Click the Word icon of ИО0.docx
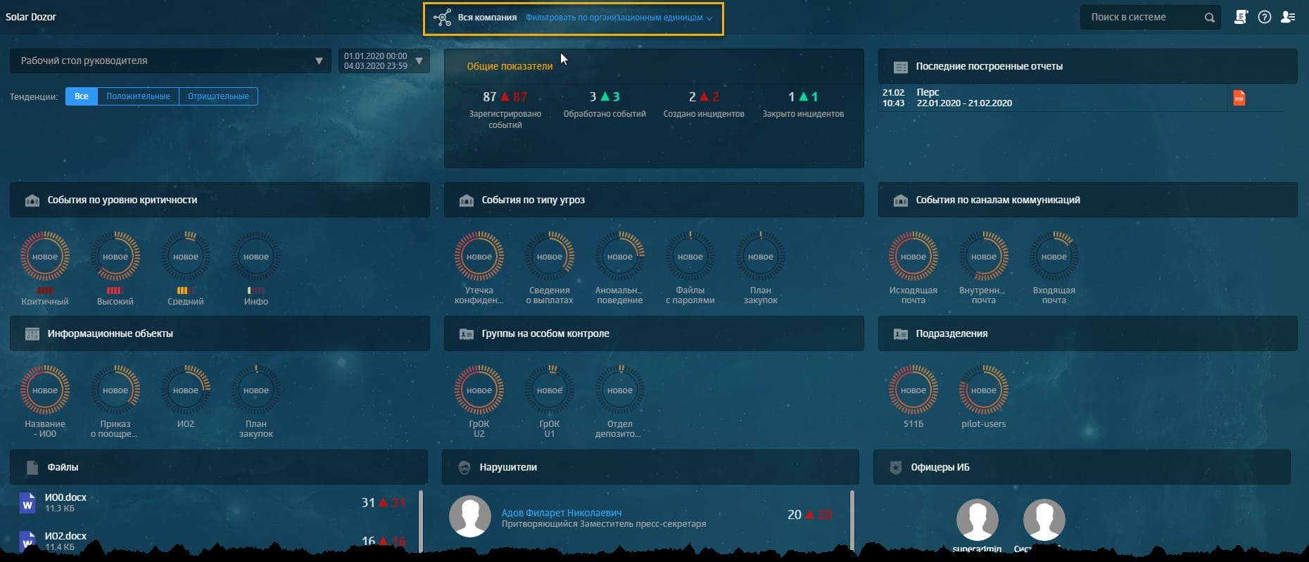The width and height of the screenshot is (1309, 562). point(27,503)
